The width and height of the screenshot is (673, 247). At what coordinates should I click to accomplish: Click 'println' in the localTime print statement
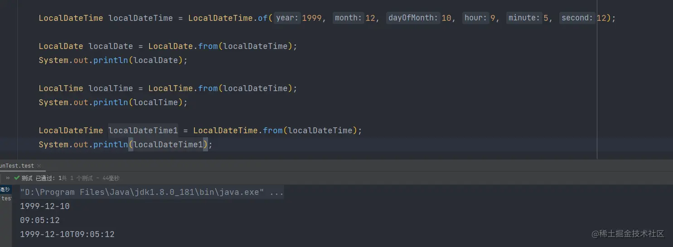pyautogui.click(x=111, y=102)
